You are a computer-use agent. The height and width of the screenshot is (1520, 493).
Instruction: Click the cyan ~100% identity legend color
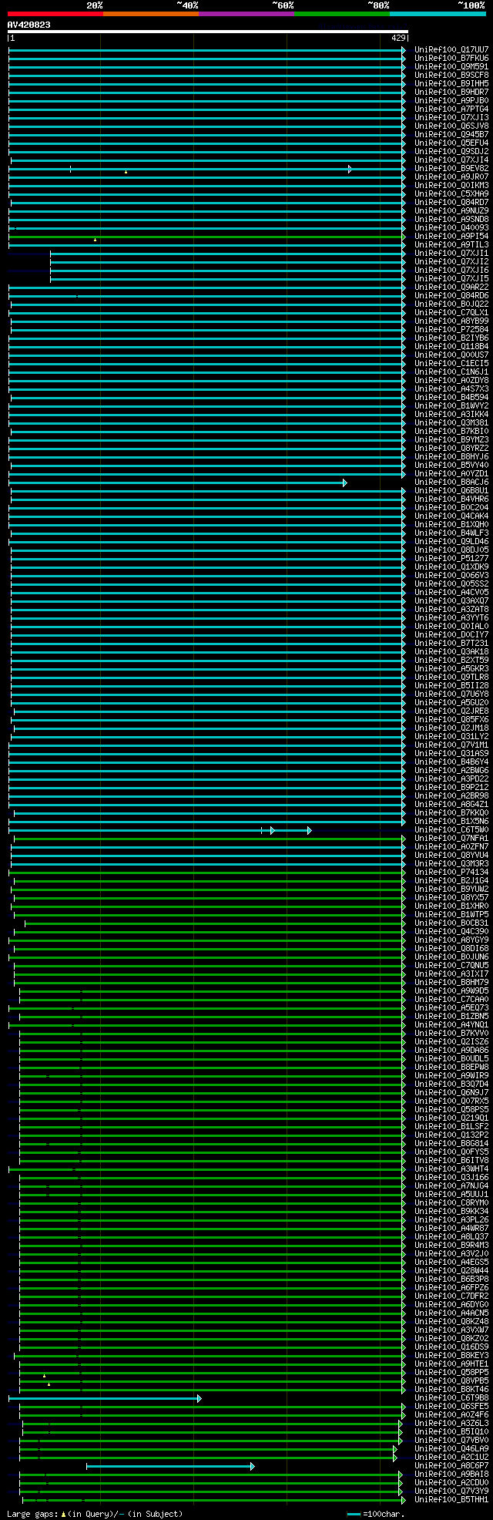[x=437, y=14]
